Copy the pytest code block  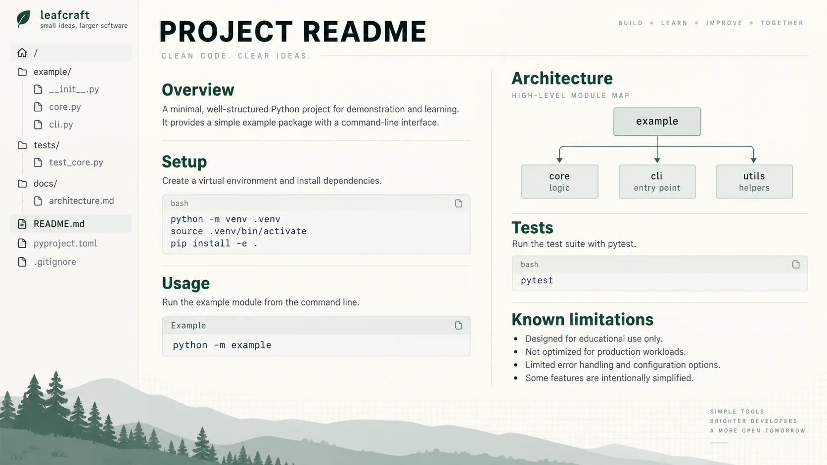796,265
